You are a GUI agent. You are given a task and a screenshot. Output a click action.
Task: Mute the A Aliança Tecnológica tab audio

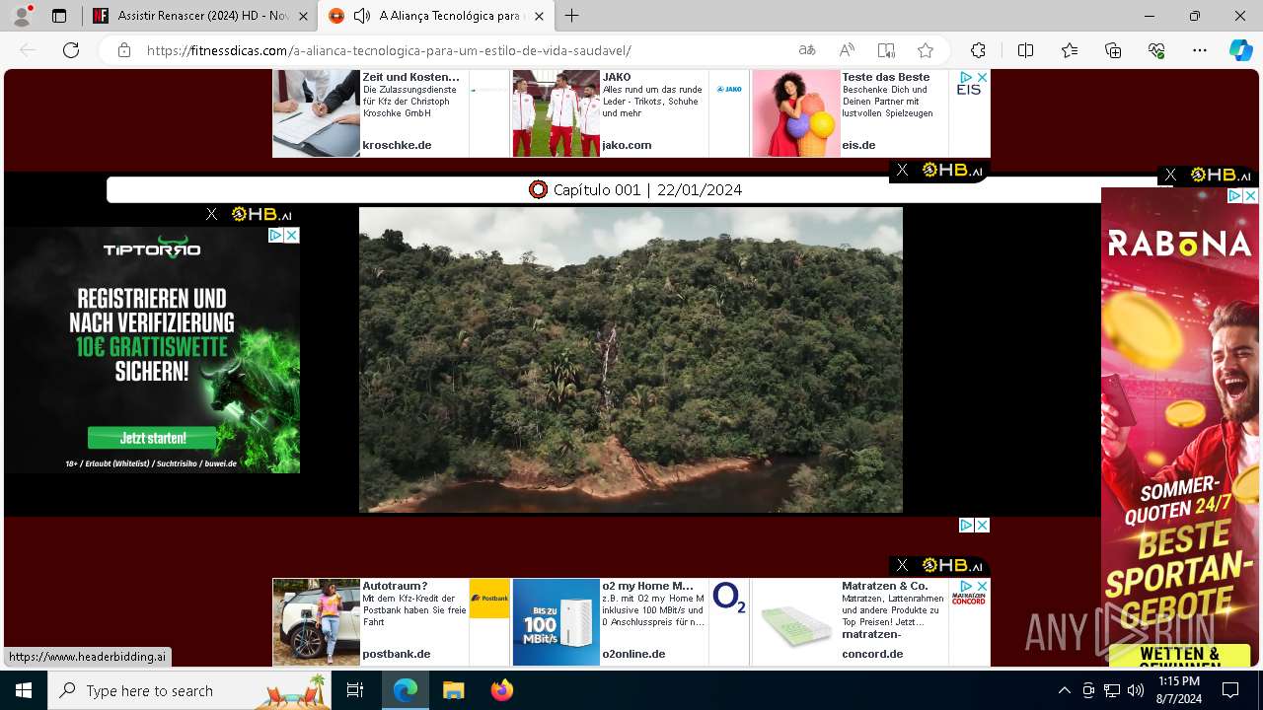pyautogui.click(x=362, y=16)
